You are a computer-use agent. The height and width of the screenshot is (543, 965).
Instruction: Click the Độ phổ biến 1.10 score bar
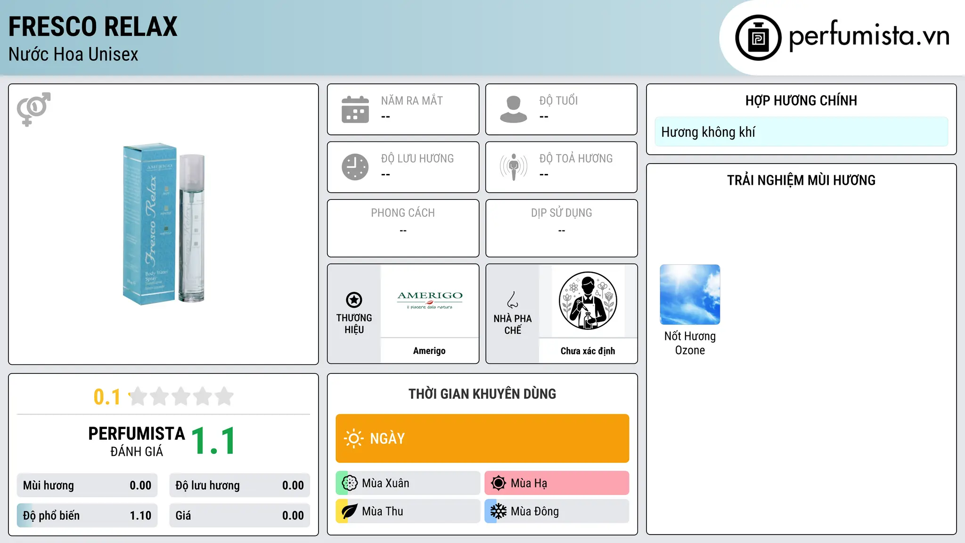point(87,516)
